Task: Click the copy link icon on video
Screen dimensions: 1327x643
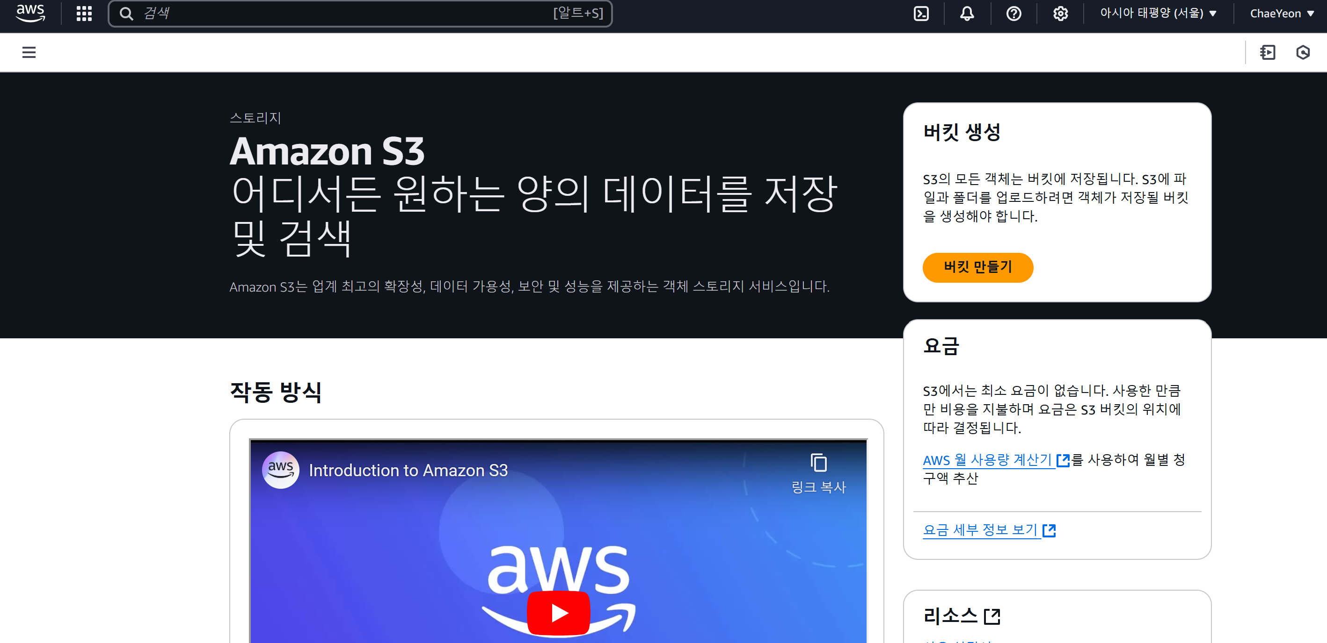Action: pyautogui.click(x=818, y=463)
